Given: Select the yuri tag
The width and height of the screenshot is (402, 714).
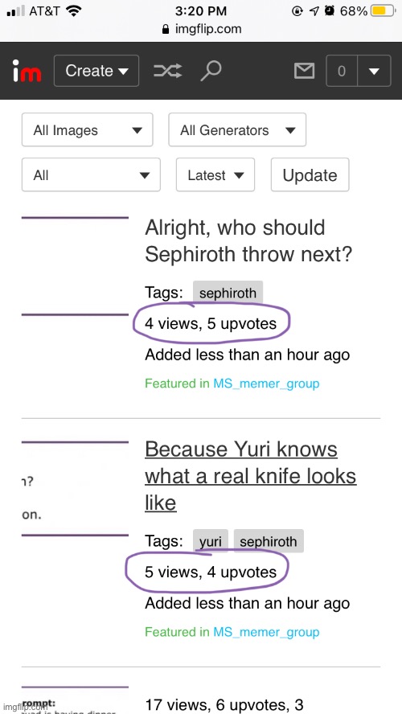Looking at the screenshot, I should (211, 541).
